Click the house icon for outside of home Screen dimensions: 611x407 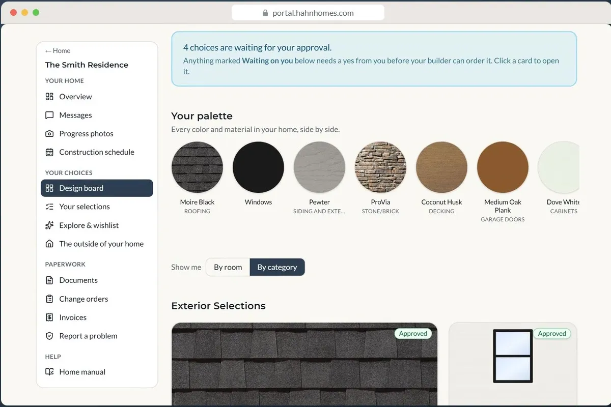[x=49, y=244]
